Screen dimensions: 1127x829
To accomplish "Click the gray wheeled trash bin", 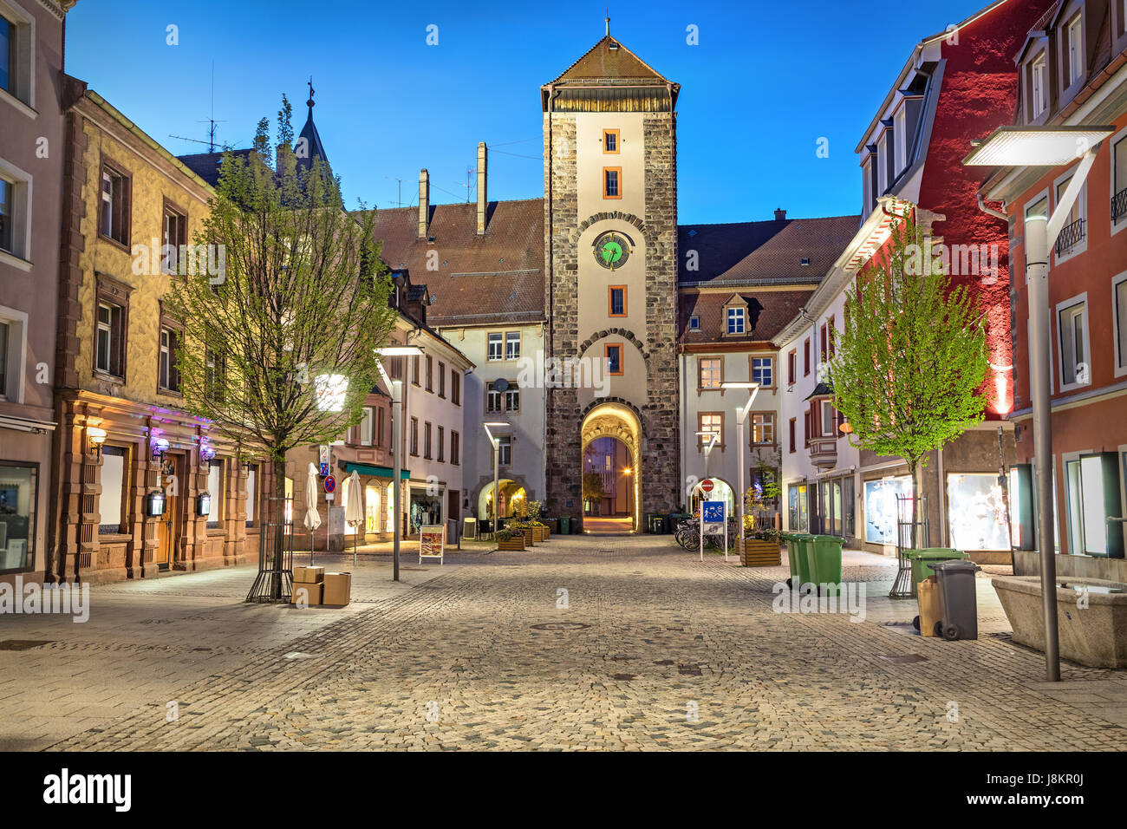I will point(955,599).
